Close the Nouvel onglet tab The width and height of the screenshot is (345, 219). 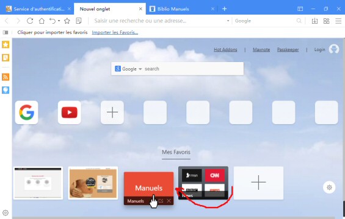[140, 9]
